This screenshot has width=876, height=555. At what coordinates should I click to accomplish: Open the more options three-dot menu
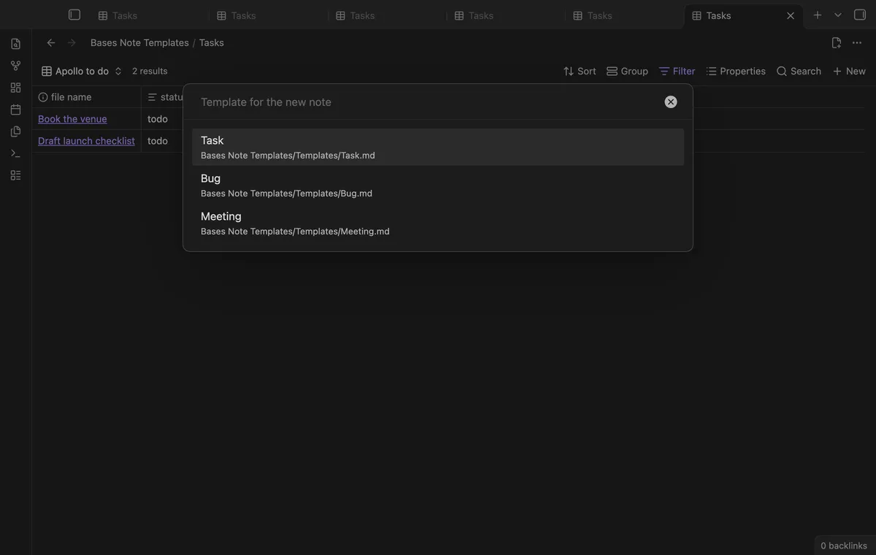pos(857,42)
